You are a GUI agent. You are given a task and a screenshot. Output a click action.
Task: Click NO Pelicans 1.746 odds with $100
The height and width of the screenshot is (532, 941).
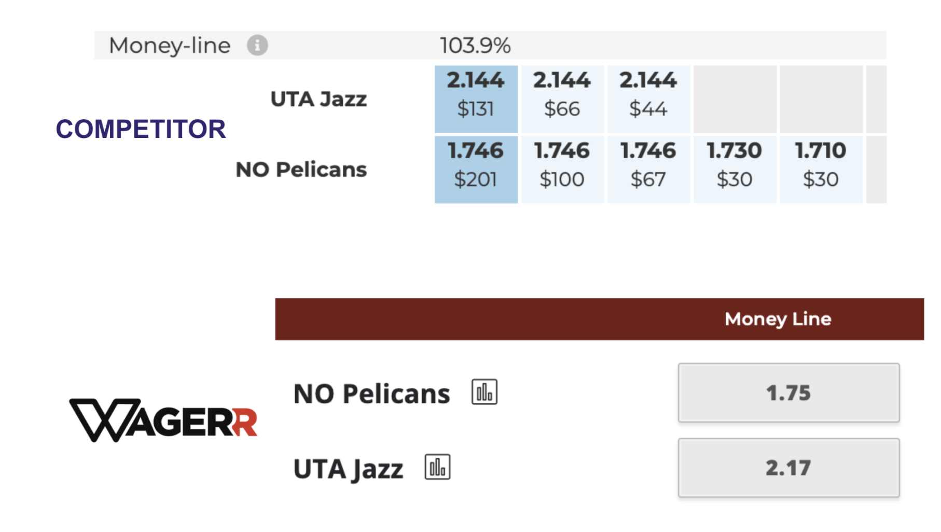[x=562, y=170]
